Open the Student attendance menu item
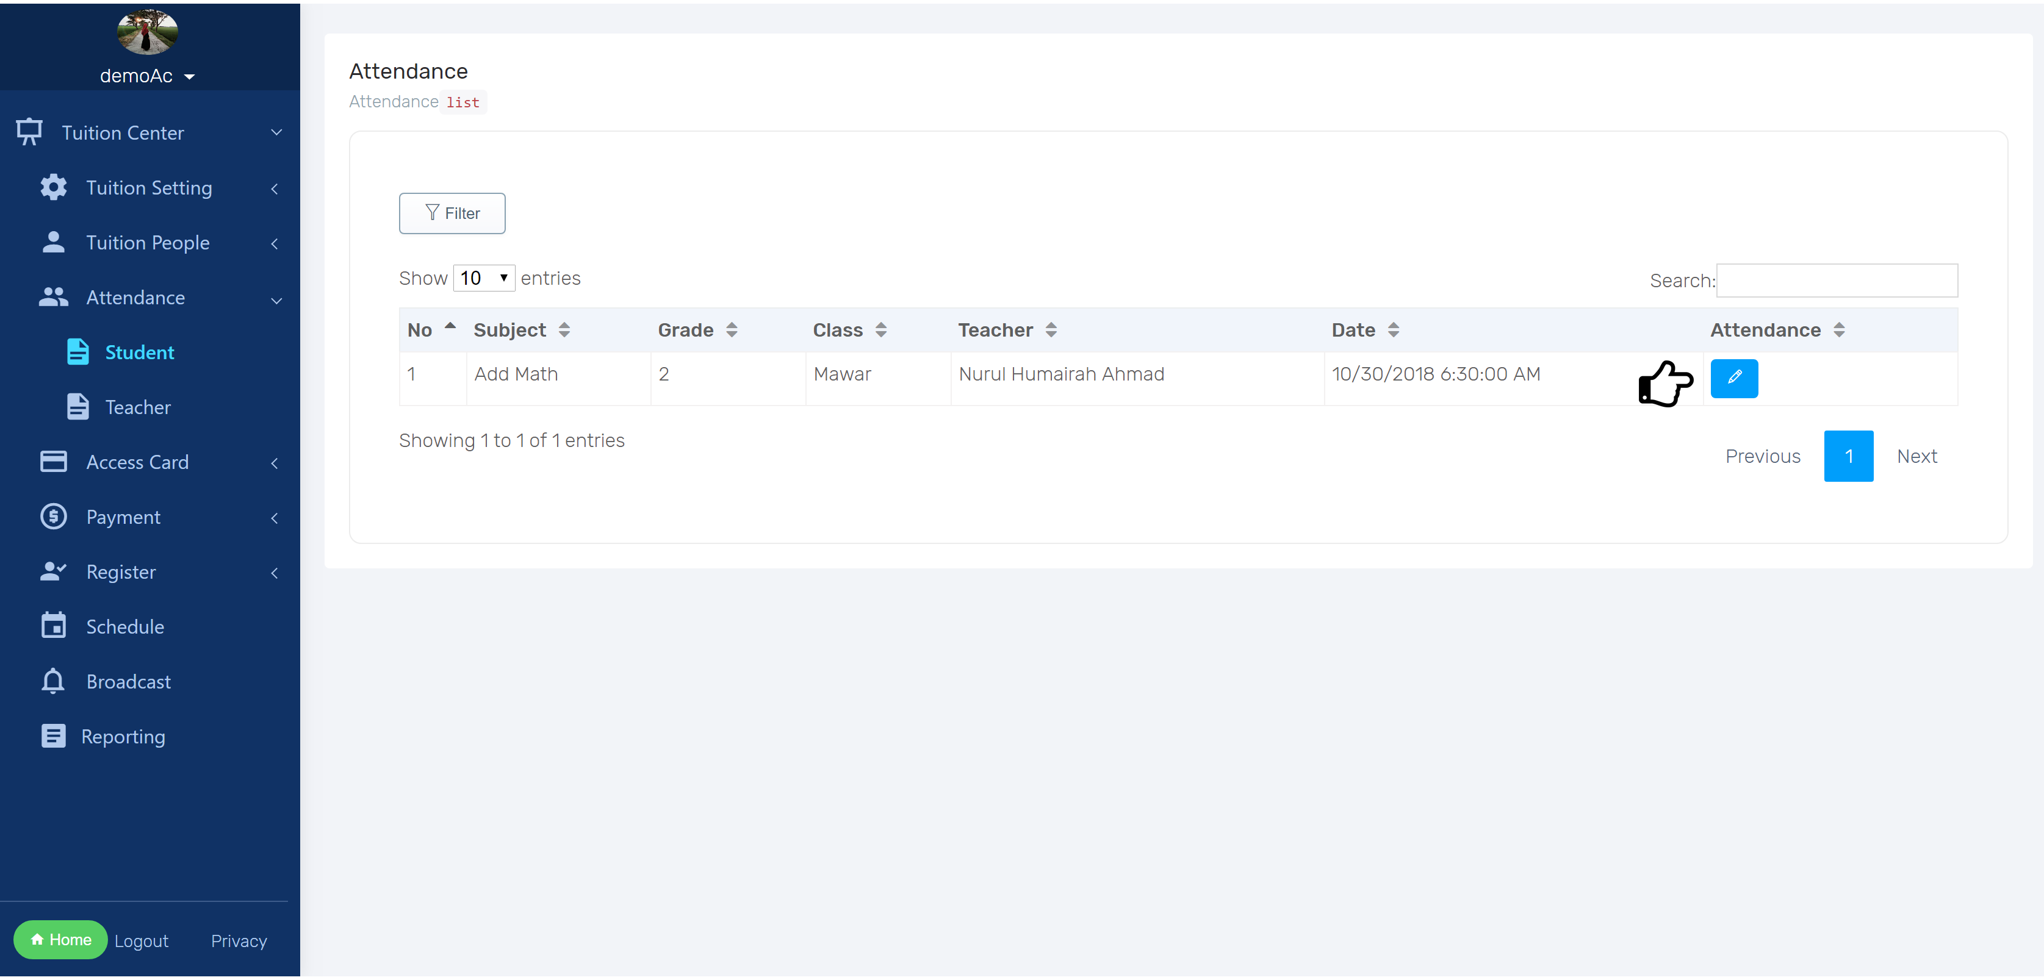This screenshot has height=980, width=2044. click(140, 352)
